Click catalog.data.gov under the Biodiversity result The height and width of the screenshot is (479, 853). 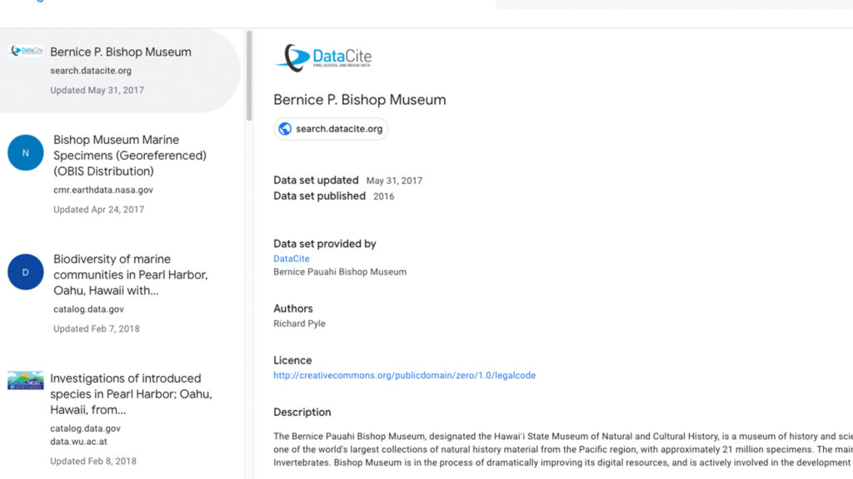(88, 309)
